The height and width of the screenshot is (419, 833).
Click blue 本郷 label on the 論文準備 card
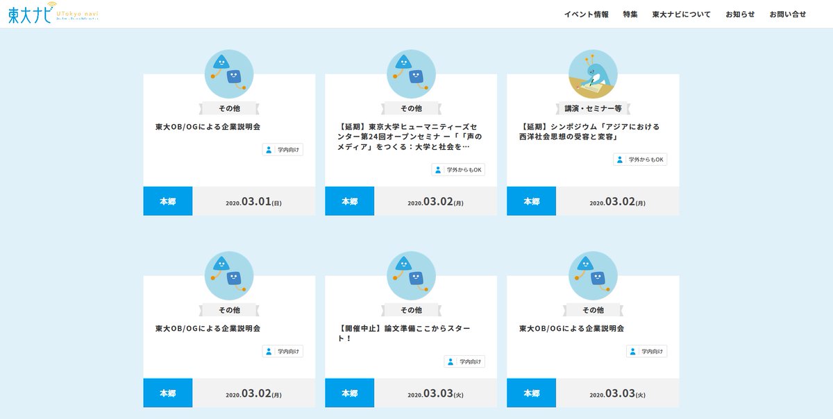click(350, 393)
